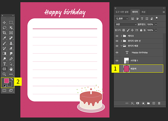
Task: Select the Pen tool
Action: [11, 59]
